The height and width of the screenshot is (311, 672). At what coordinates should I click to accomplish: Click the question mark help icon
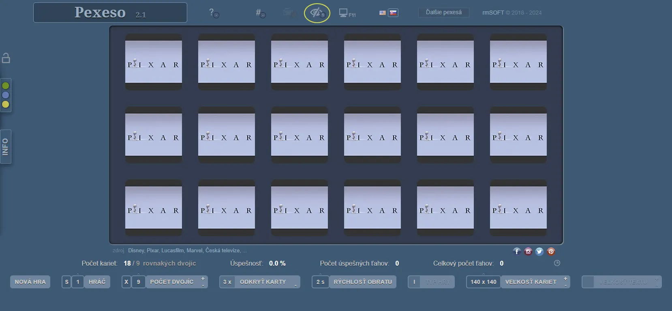click(214, 13)
